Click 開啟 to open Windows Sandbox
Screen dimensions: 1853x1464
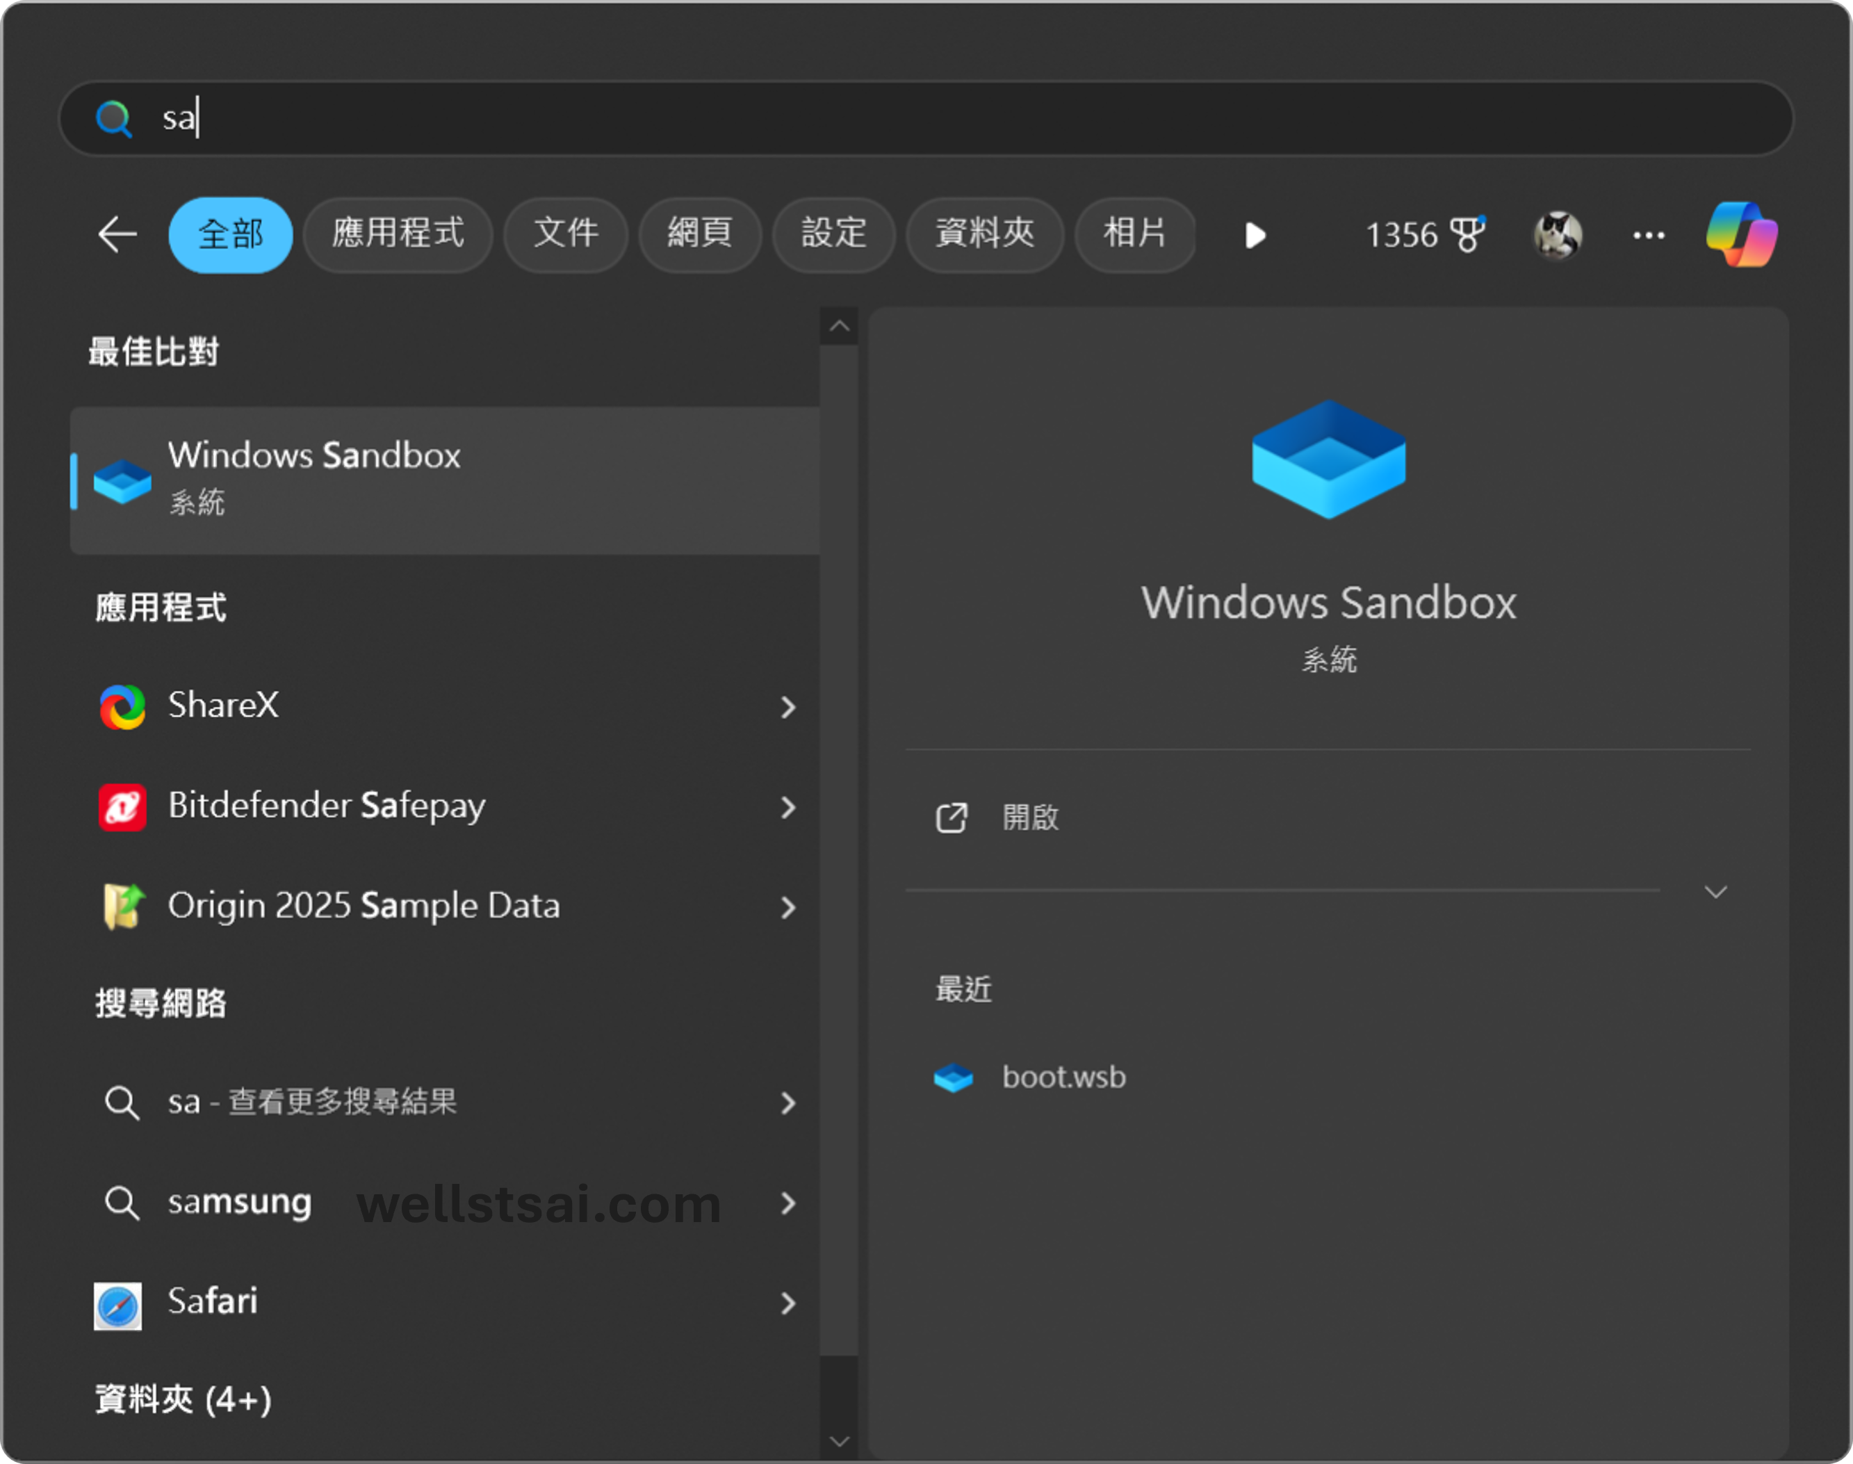click(x=1029, y=817)
